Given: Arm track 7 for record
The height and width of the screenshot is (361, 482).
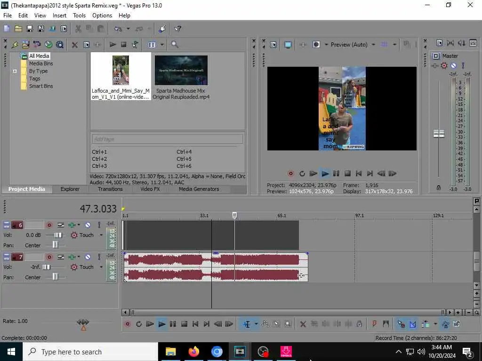Looking at the screenshot, I should pyautogui.click(x=49, y=257).
